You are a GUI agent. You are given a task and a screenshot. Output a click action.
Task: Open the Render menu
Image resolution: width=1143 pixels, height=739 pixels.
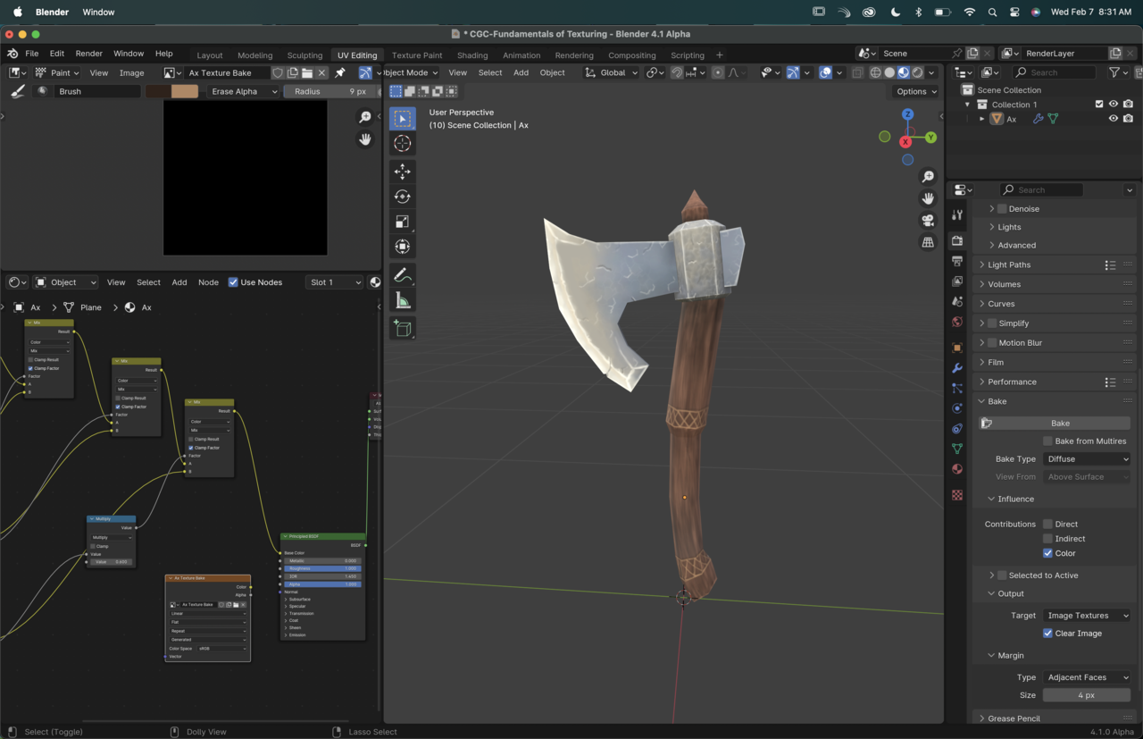88,54
